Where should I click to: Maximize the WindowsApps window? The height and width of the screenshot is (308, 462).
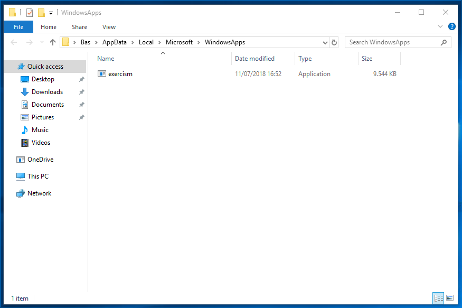[421, 12]
